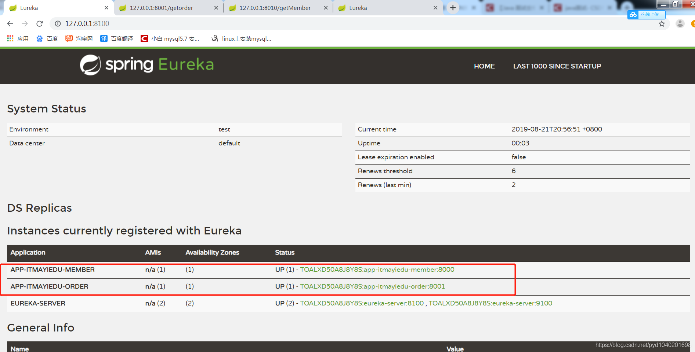The width and height of the screenshot is (695, 352).
Task: Open the app-itmayiedu-member:8000 instance link
Action: coord(377,270)
